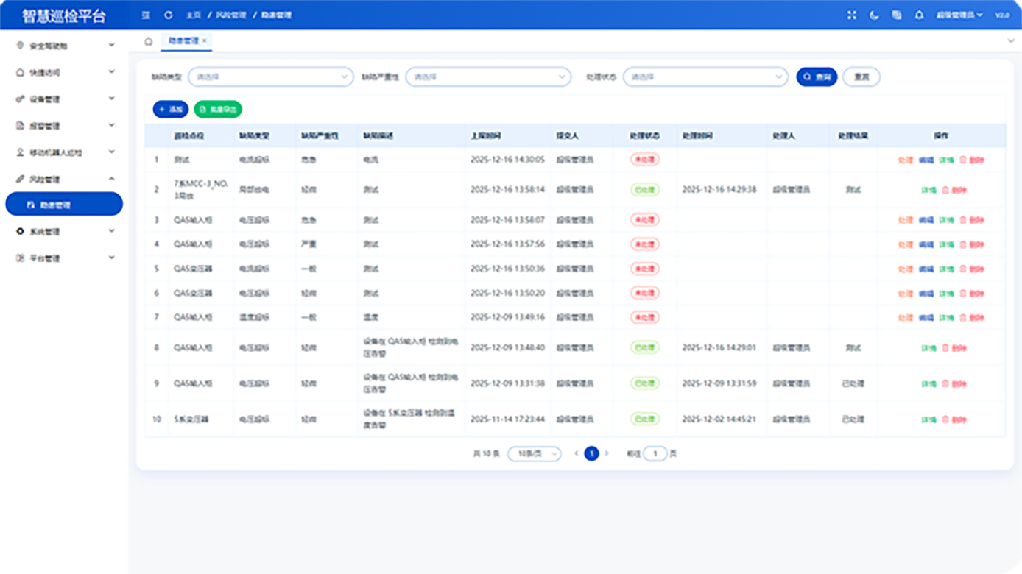Click the fullscreen icon in header
1022x574 pixels.
tap(852, 15)
